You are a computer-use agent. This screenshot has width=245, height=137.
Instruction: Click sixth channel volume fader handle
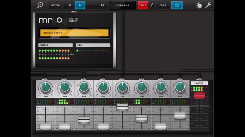(x=141, y=118)
